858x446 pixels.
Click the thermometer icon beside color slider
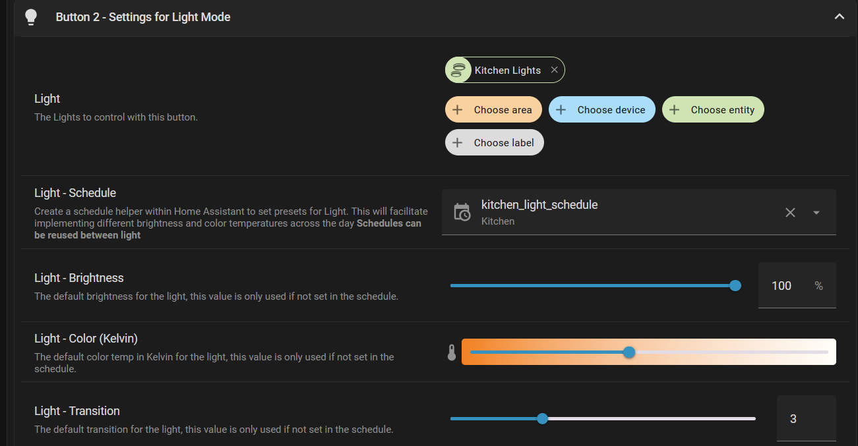pyautogui.click(x=452, y=352)
